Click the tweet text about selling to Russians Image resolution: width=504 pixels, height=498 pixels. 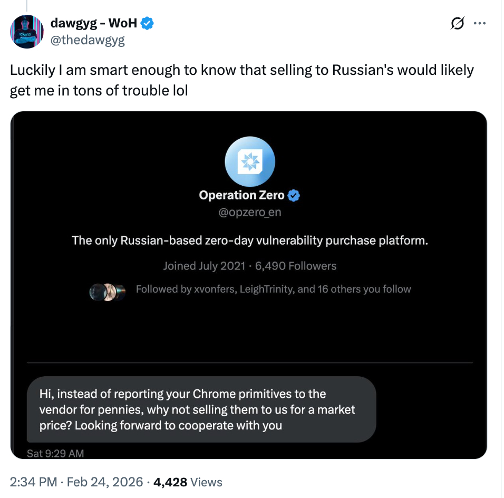[241, 80]
